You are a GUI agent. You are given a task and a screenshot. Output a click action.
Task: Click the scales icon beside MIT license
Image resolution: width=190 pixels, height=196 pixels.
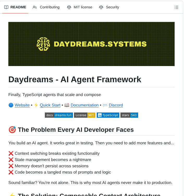tap(69, 7)
